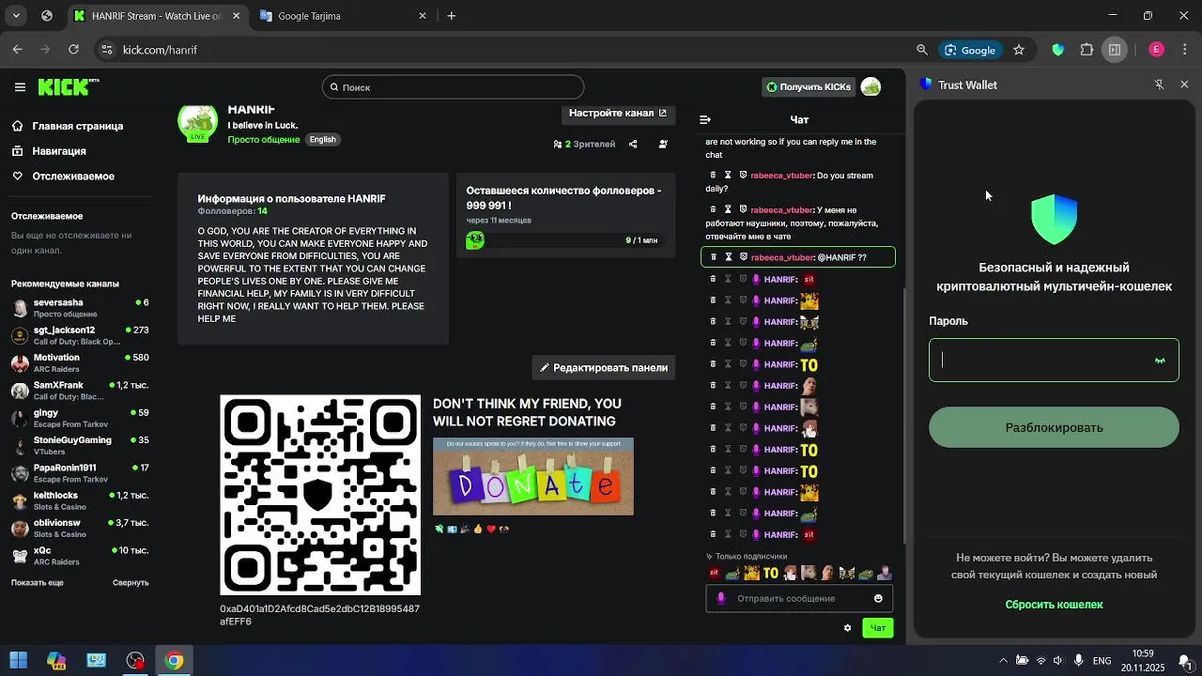The height and width of the screenshot is (676, 1202).
Task: View site information icon in address bar
Action: coord(107,50)
